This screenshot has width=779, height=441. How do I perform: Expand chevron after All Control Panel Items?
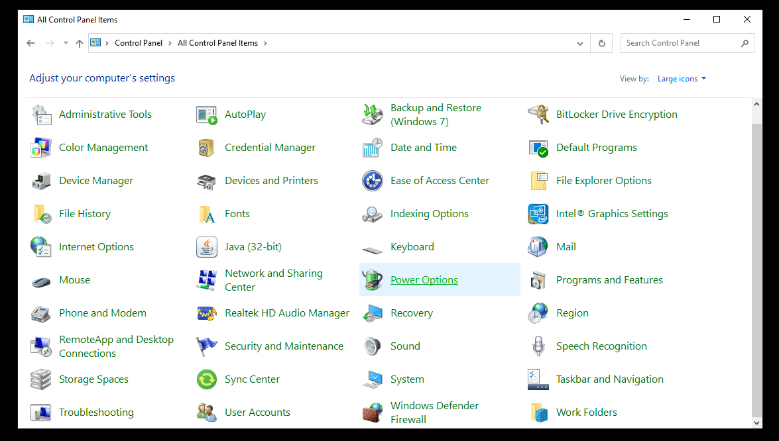coord(265,43)
